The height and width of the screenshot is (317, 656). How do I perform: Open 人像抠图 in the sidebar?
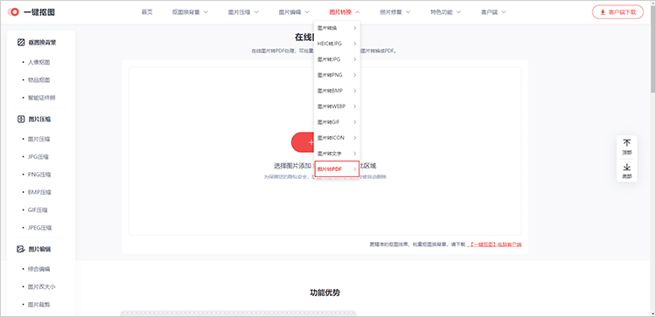pos(38,62)
